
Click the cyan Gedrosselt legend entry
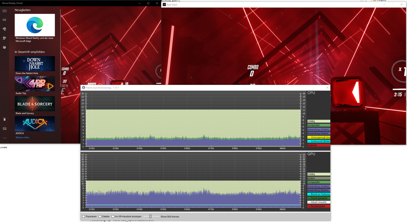tap(319, 141)
